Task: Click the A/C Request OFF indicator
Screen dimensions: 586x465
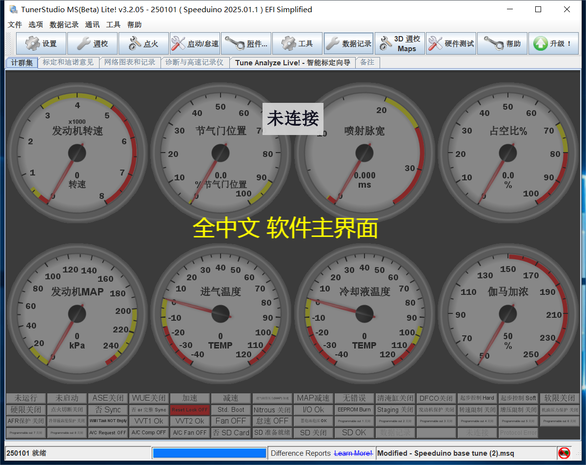Action: click(108, 433)
